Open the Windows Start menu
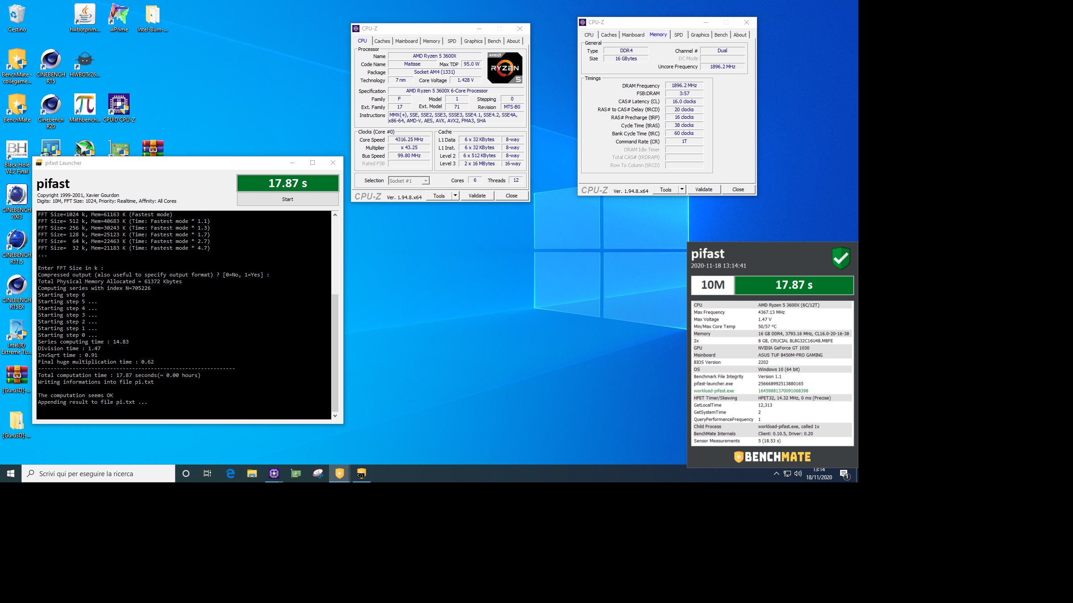The image size is (1073, 603). [x=11, y=473]
